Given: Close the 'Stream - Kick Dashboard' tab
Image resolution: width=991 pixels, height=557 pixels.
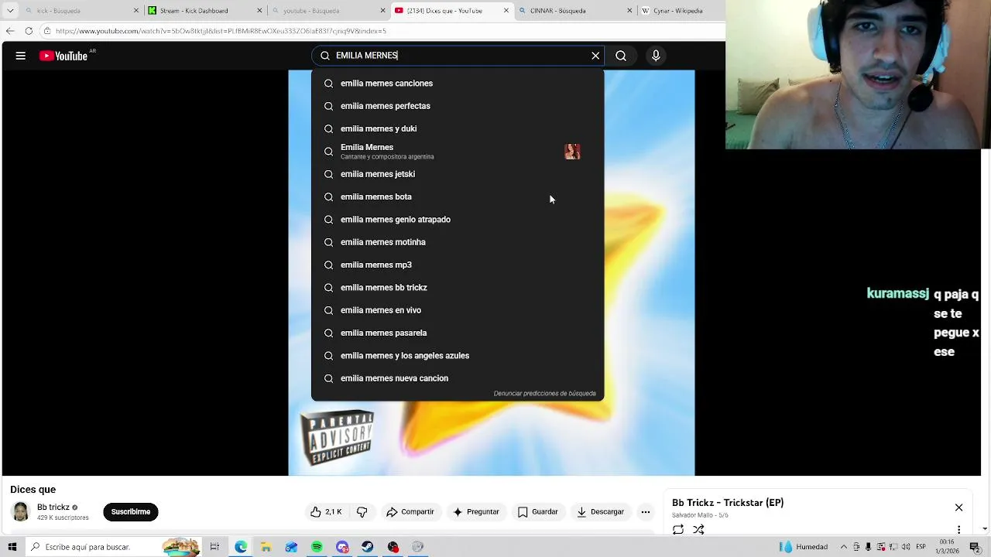Looking at the screenshot, I should click(x=259, y=11).
